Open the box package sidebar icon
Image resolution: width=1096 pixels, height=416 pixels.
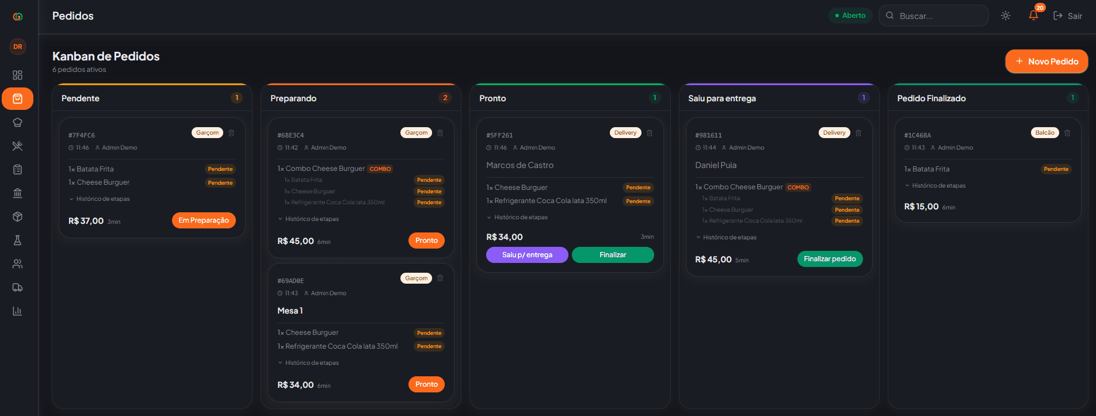[18, 216]
